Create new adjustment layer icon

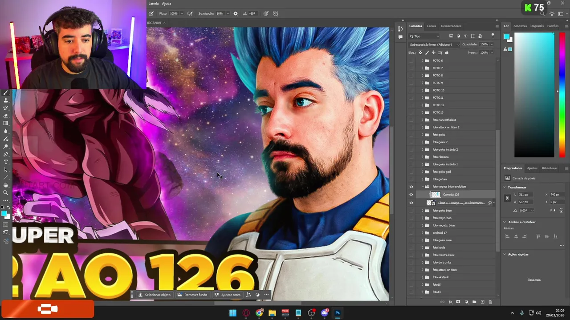[x=466, y=302]
